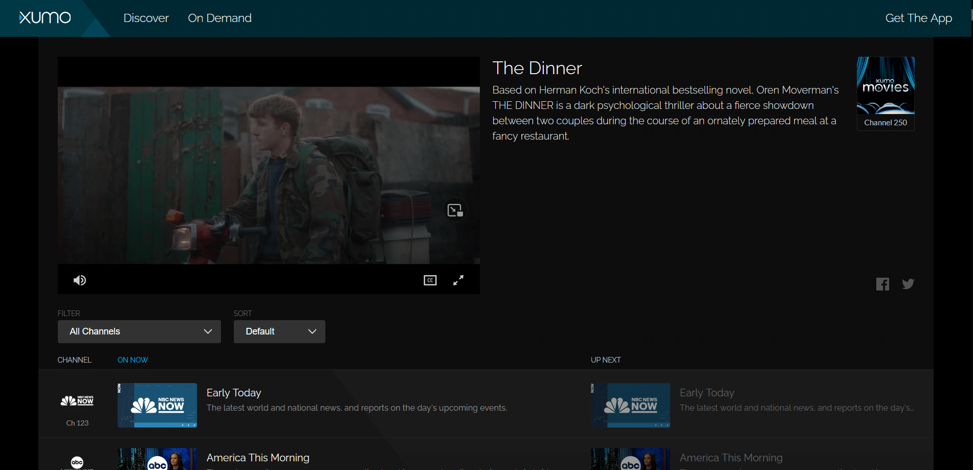The width and height of the screenshot is (973, 470).
Task: Click the UP NEXT column header
Action: 606,360
